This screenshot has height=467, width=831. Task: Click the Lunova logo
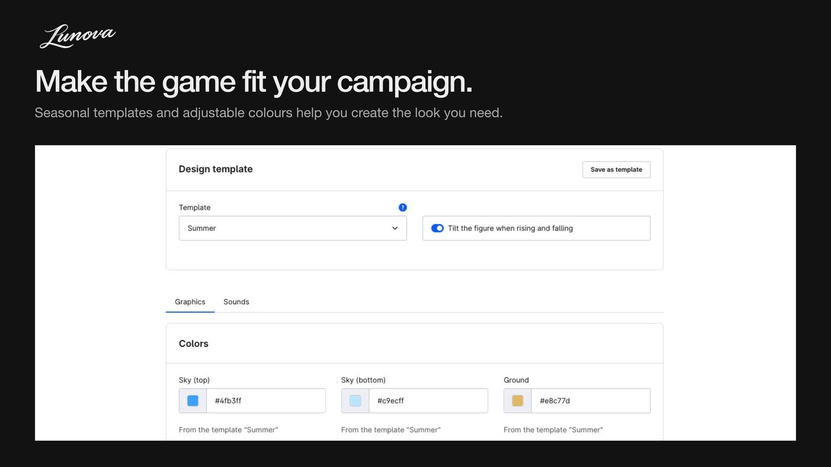click(x=78, y=36)
